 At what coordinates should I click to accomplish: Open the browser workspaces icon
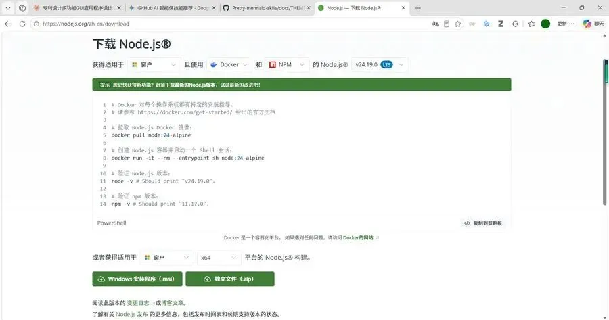pos(22,7)
